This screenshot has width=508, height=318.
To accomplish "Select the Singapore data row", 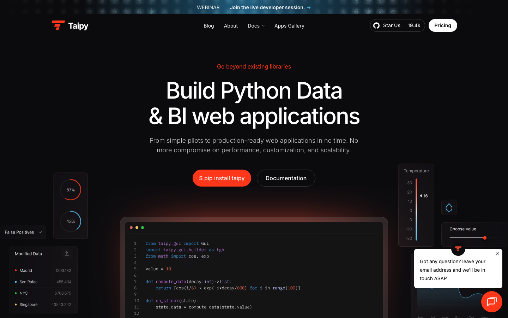I will pos(43,305).
